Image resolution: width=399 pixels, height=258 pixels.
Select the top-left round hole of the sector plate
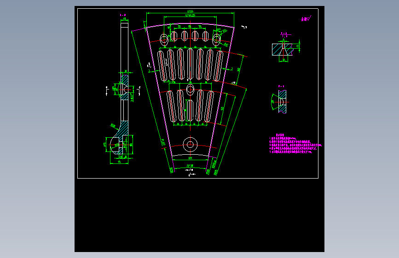[164, 39]
